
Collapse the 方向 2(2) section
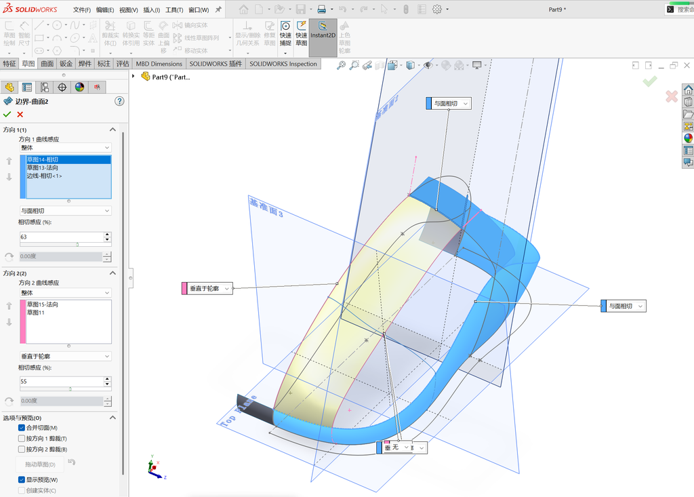(x=113, y=273)
